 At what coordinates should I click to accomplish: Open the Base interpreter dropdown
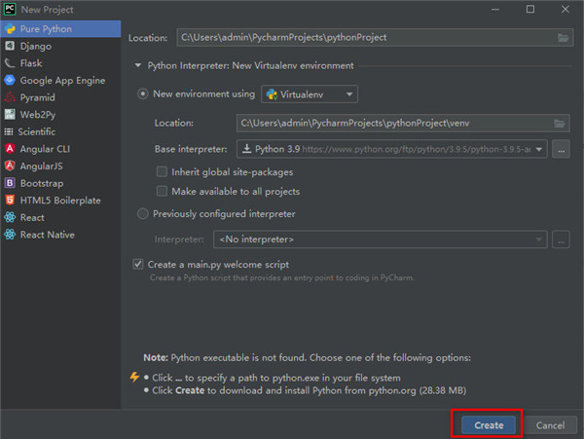click(392, 149)
